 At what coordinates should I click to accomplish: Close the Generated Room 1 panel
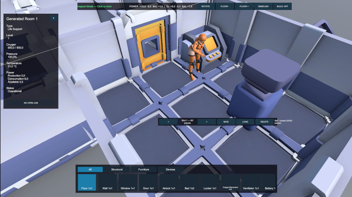click(x=53, y=18)
